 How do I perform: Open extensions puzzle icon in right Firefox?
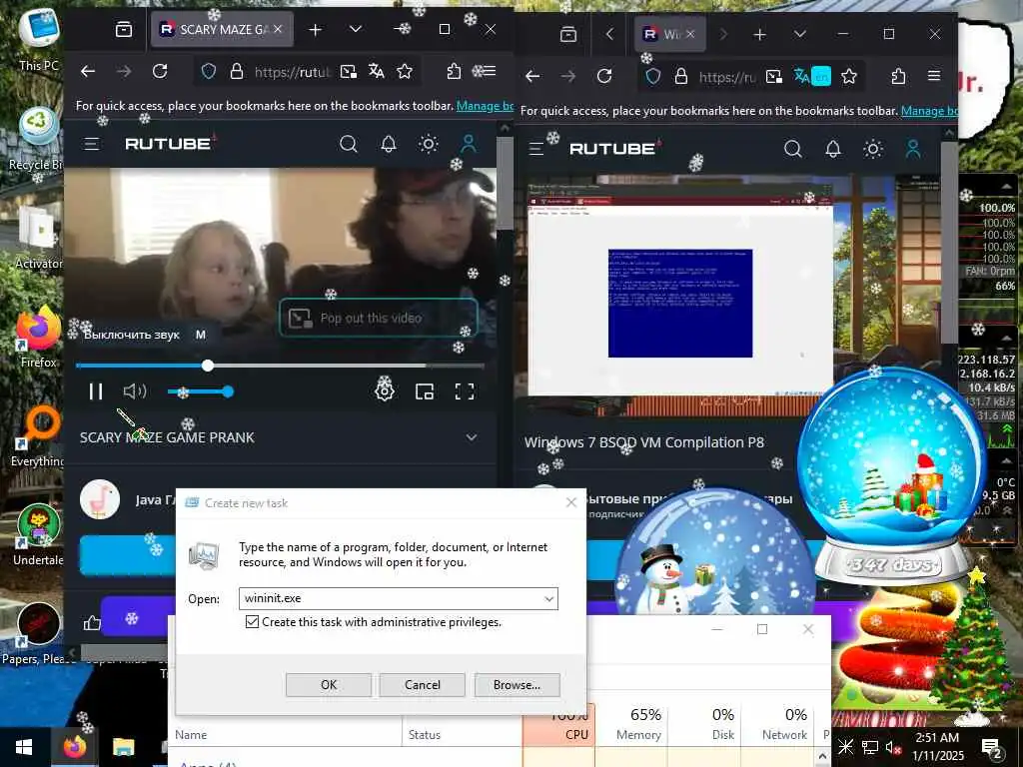click(898, 76)
